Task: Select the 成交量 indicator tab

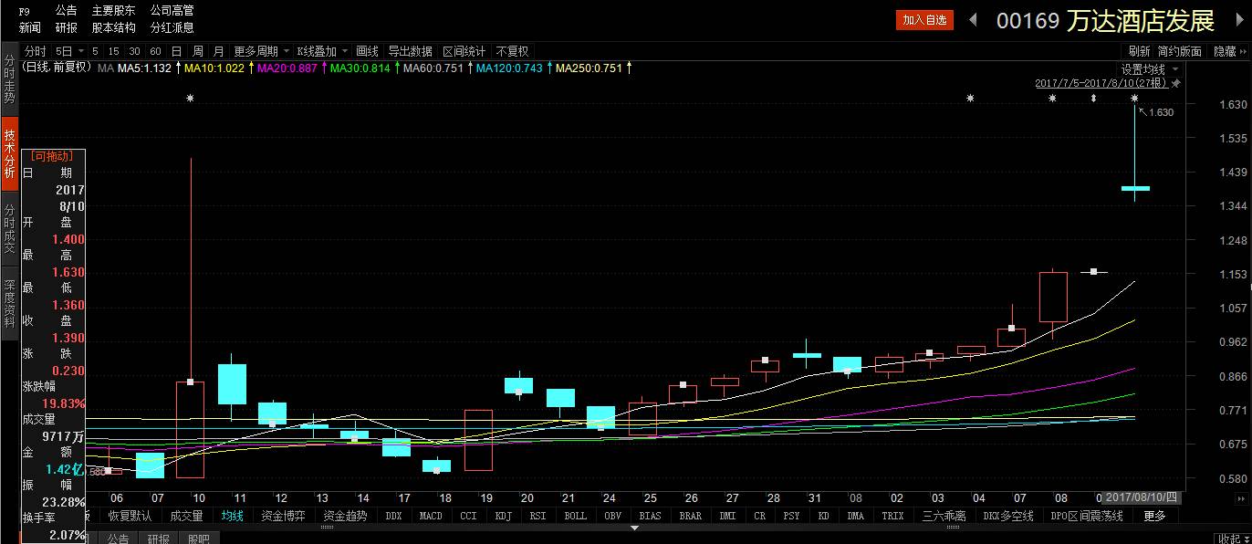Action: coord(187,516)
